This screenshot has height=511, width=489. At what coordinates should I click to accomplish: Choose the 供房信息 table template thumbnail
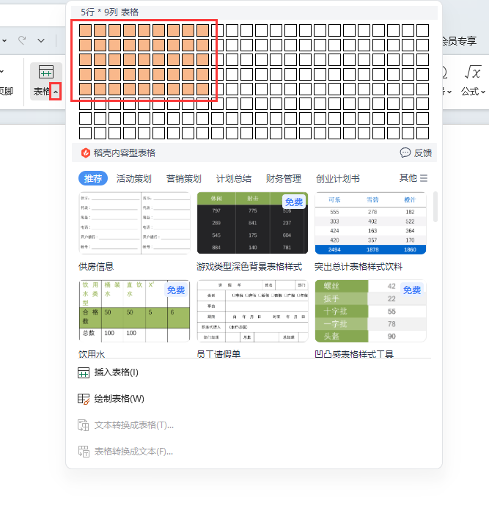tap(134, 223)
